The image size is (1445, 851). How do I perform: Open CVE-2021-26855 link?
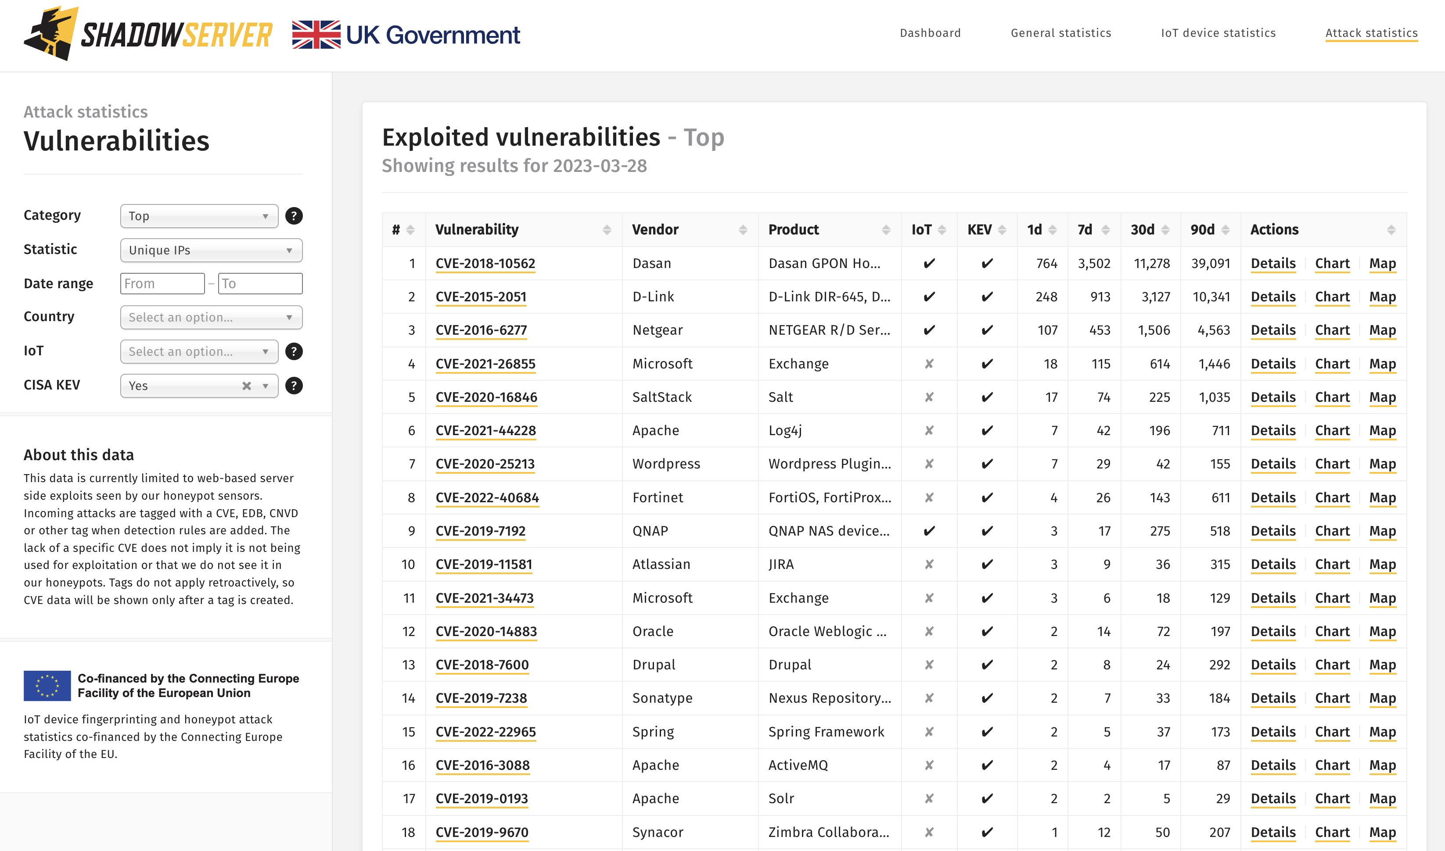point(485,364)
